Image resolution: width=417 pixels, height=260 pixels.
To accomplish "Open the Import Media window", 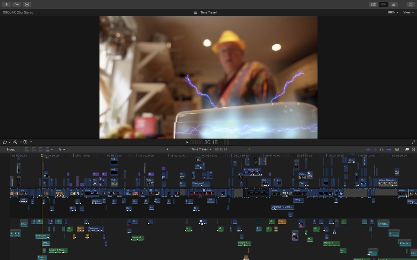I will click(x=6, y=4).
